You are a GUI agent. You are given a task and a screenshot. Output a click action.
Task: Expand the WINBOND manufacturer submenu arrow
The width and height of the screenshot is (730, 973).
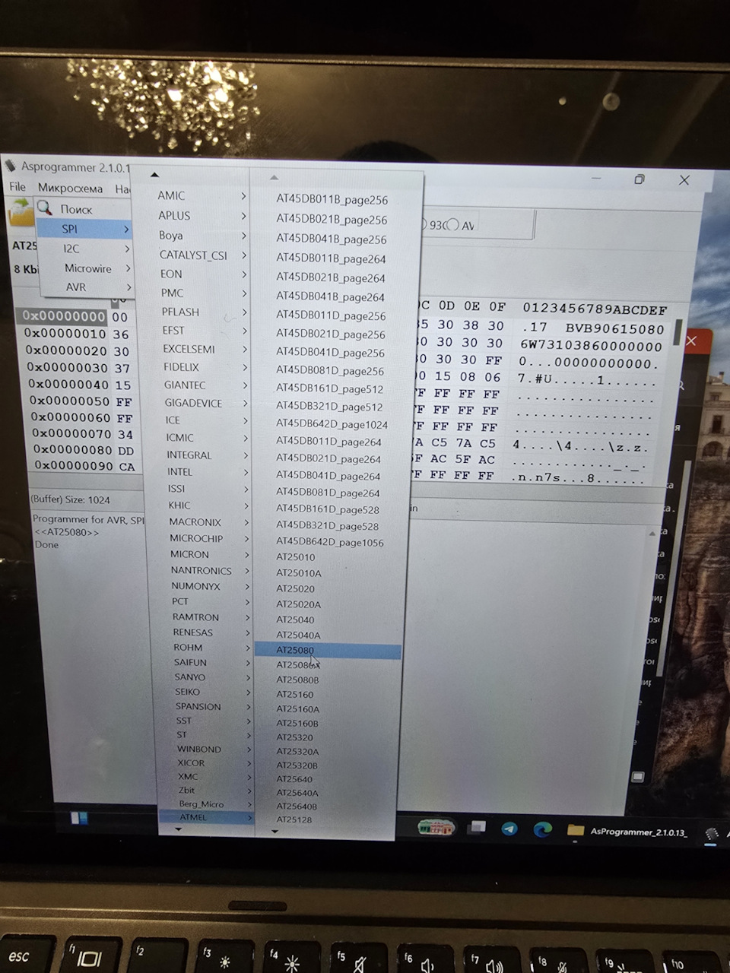tap(248, 750)
